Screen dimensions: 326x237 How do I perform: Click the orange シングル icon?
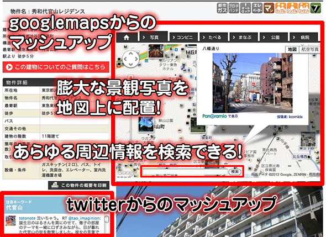(292, 8)
